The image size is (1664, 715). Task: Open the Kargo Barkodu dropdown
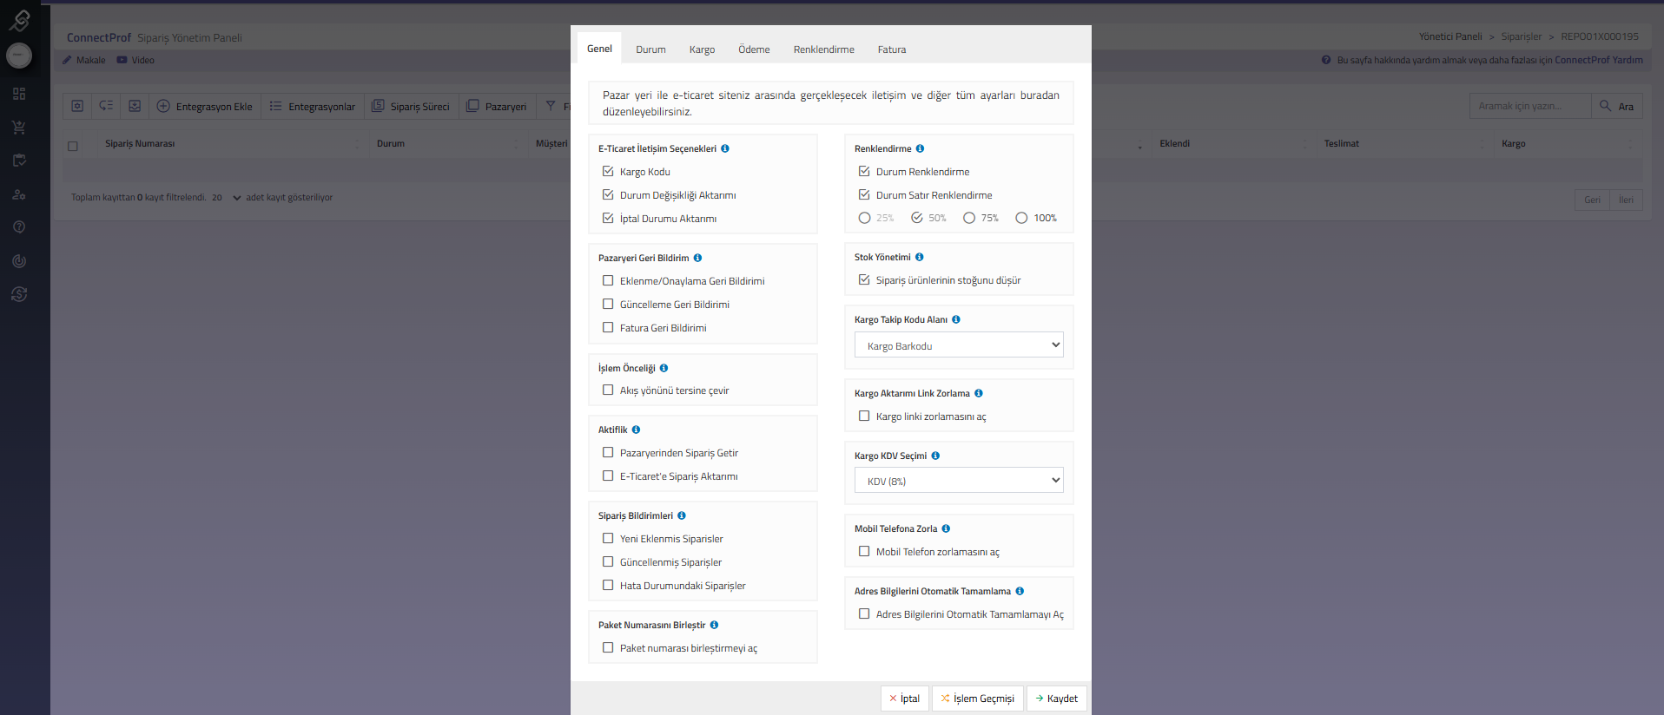(959, 344)
